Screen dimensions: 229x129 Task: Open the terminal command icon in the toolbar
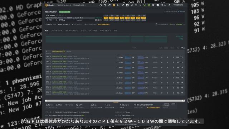pos(118,5)
